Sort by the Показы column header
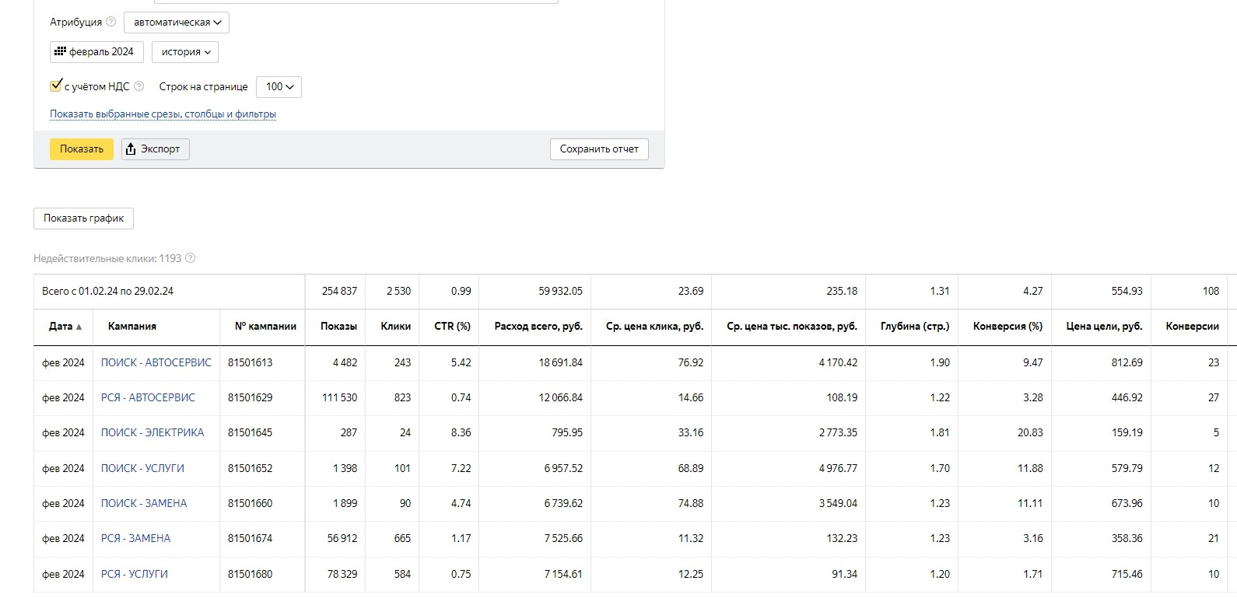This screenshot has width=1237, height=598. tap(338, 327)
